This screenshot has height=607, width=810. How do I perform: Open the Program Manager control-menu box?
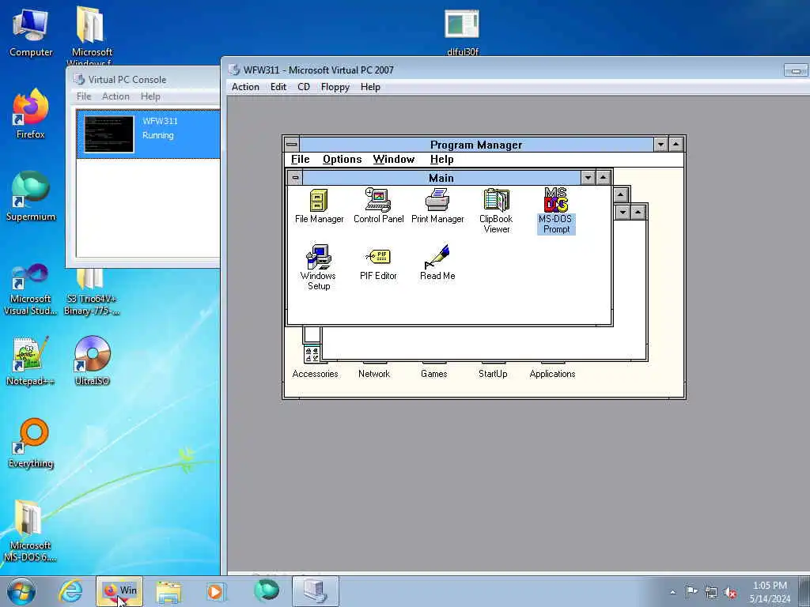(292, 144)
